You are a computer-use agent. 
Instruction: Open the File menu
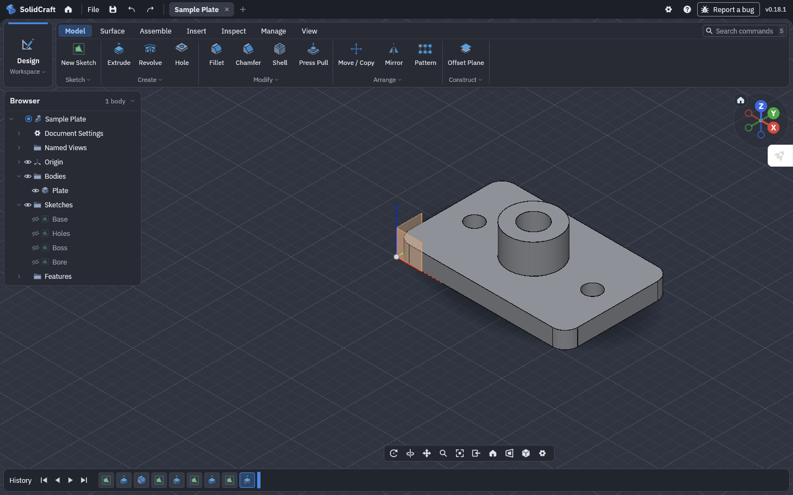click(94, 9)
